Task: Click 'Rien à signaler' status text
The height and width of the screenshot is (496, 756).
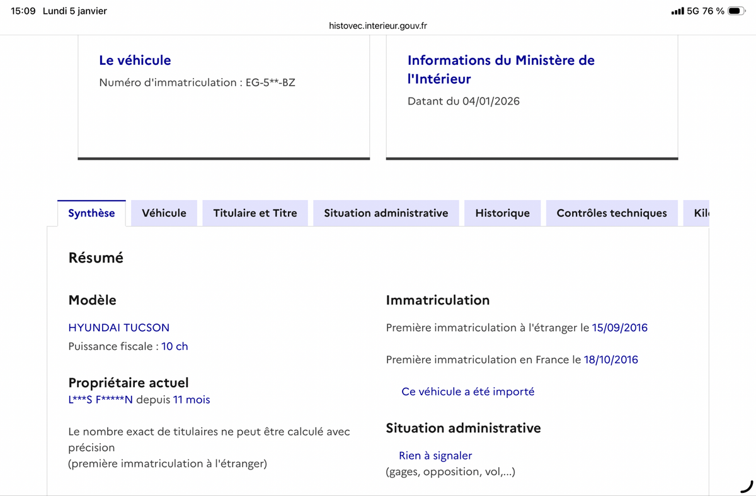Action: [x=435, y=456]
